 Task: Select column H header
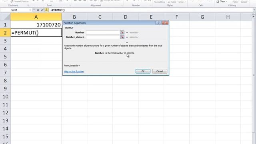228,17
